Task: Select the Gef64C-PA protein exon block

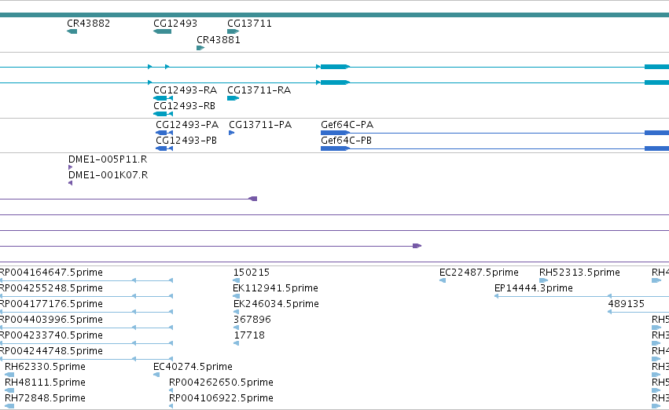Action: click(x=335, y=133)
